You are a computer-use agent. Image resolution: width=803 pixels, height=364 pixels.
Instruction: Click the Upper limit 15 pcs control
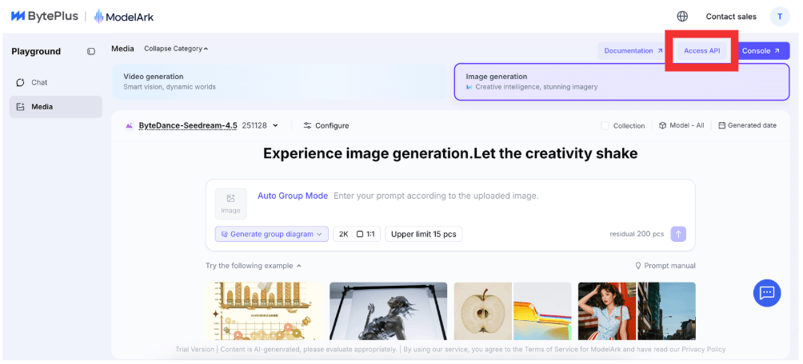(x=423, y=234)
